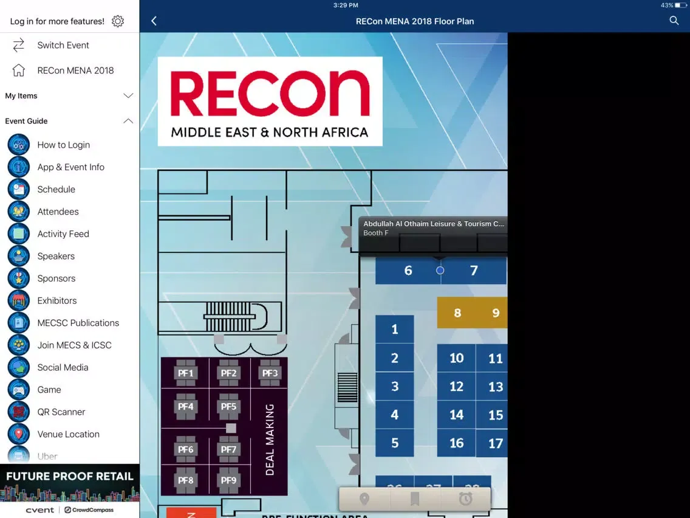Click the Attendees icon
Image resolution: width=690 pixels, height=518 pixels.
point(18,212)
